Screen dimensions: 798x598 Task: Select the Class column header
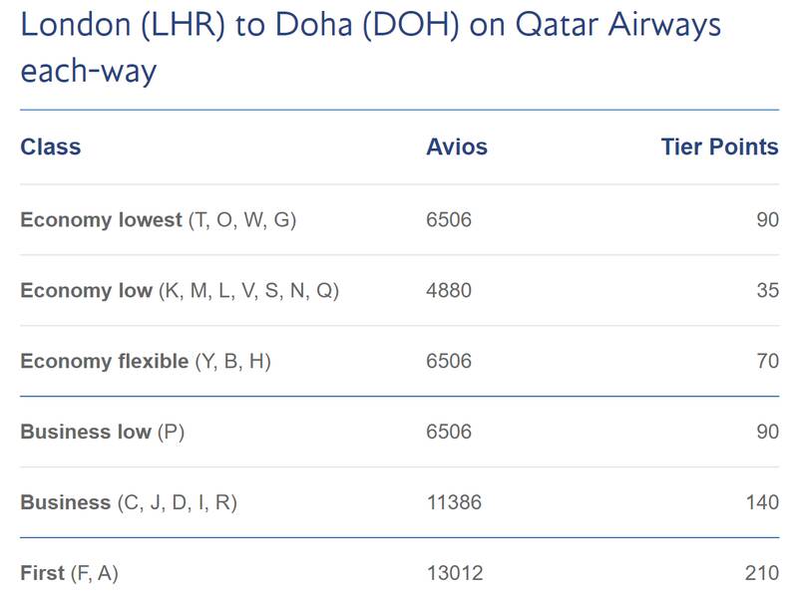pyautogui.click(x=51, y=147)
